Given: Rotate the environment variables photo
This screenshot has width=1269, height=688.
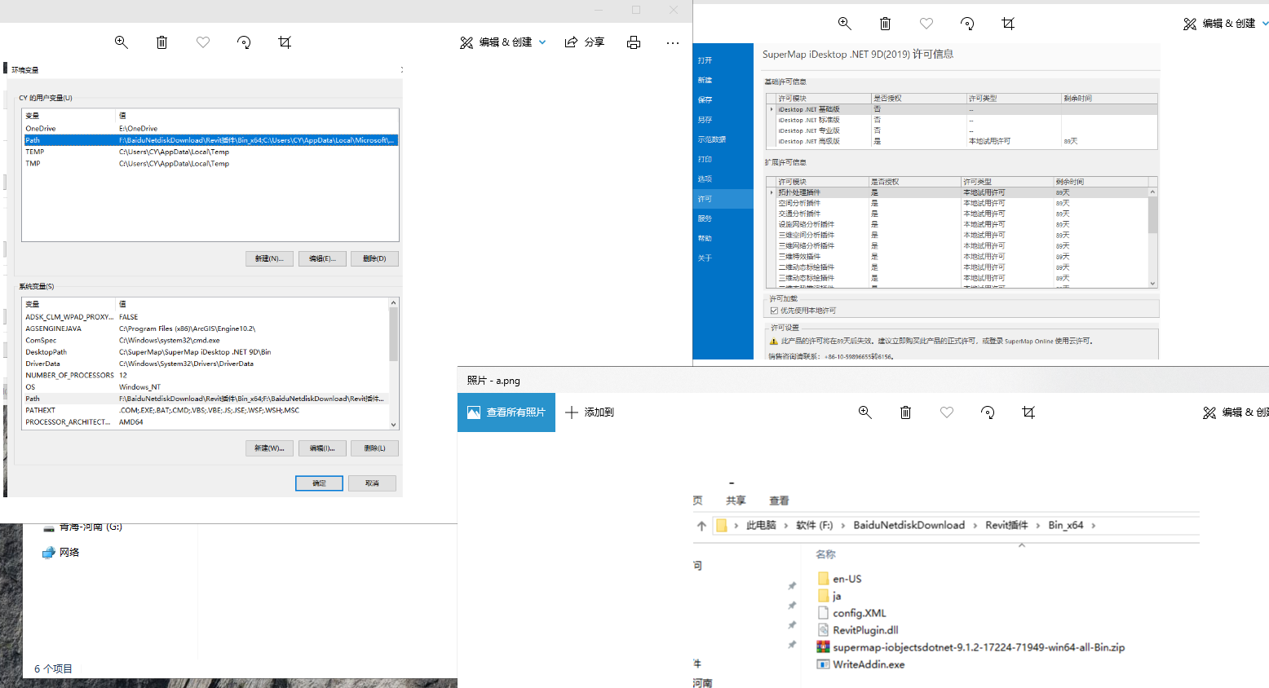Looking at the screenshot, I should click(x=244, y=42).
